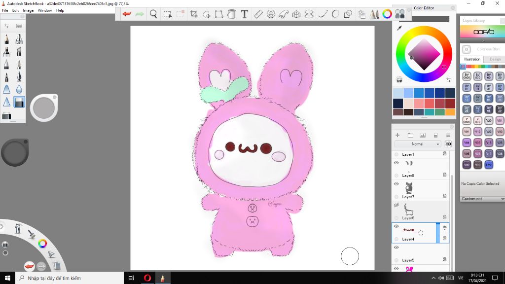Image resolution: width=505 pixels, height=284 pixels.
Task: Hide Layer8 with its eye icon
Action: coord(397,163)
